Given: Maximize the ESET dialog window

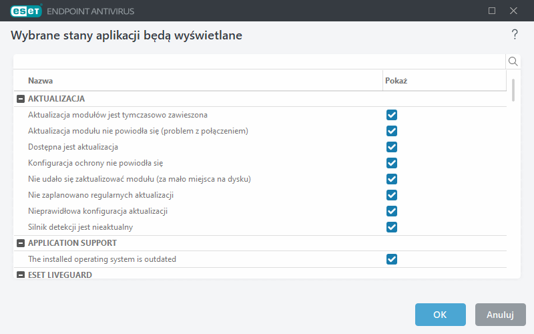Looking at the screenshot, I should [x=492, y=11].
